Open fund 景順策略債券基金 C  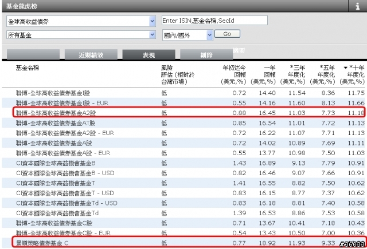(x=42, y=243)
